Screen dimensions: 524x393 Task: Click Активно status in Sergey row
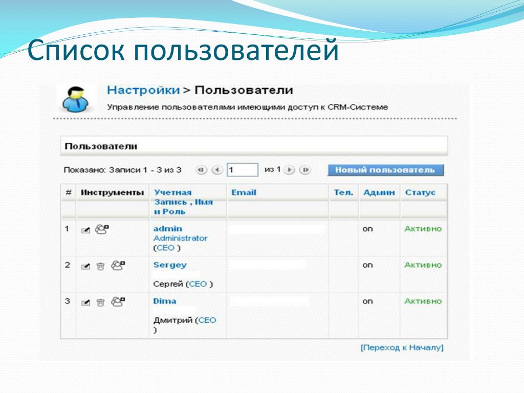tap(423, 265)
